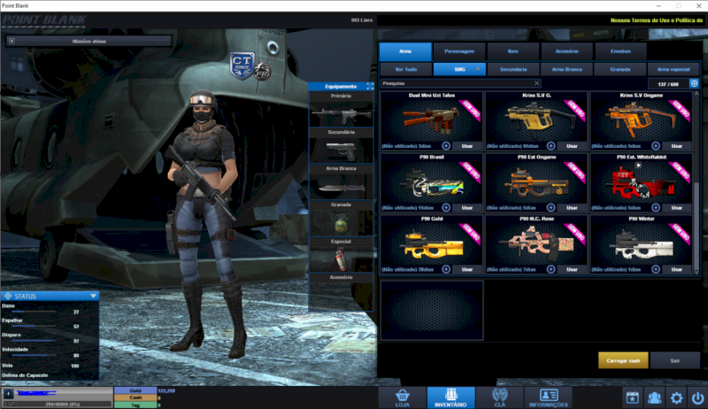This screenshot has width=708, height=409.
Task: Switch to the Personagem tab
Action: tap(459, 51)
